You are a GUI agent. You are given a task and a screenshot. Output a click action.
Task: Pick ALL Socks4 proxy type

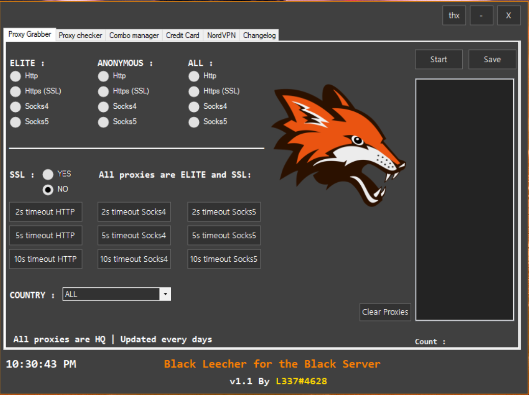click(194, 107)
